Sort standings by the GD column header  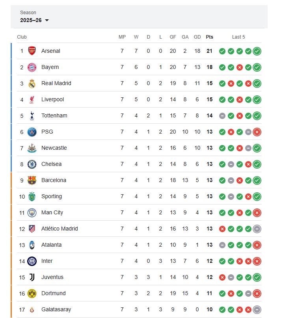pyautogui.click(x=197, y=37)
